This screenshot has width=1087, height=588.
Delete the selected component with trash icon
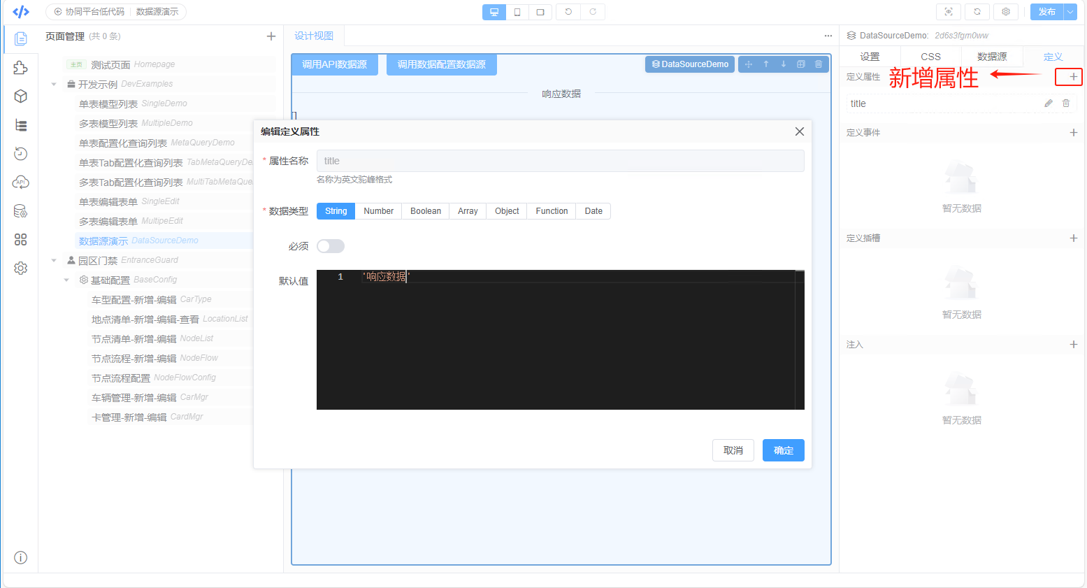[x=819, y=64]
